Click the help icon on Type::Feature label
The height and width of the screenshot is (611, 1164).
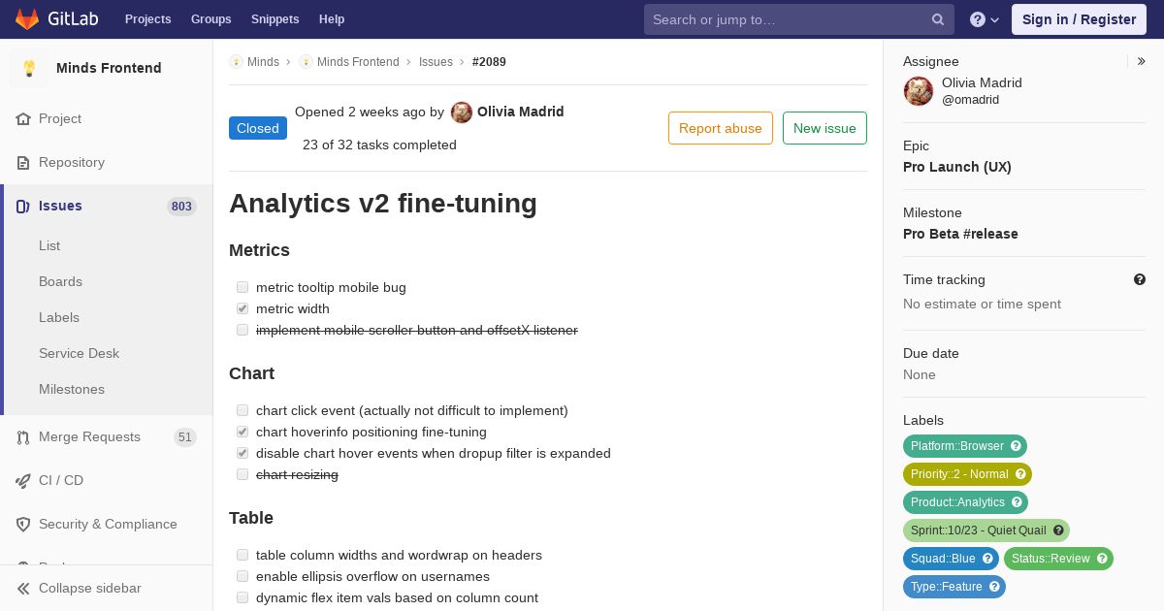994,587
